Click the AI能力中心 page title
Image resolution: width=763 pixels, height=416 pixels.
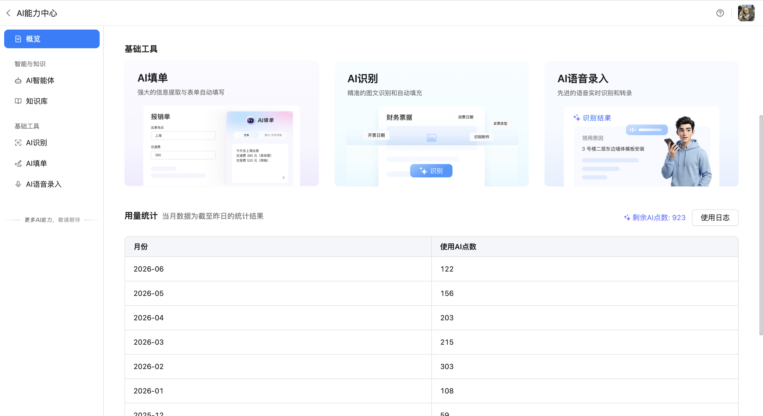[37, 13]
